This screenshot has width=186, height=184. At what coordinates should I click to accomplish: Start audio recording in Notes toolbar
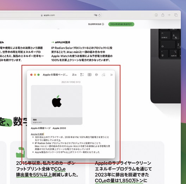coord(97,74)
